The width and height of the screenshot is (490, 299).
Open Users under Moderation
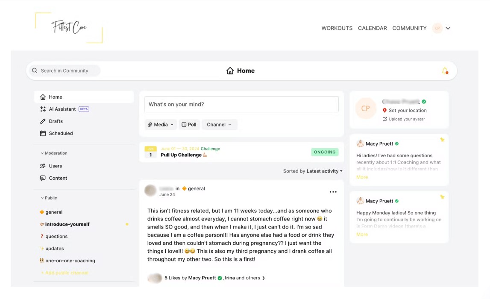tap(55, 166)
